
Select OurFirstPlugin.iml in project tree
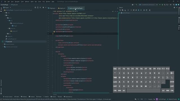pos(11,39)
